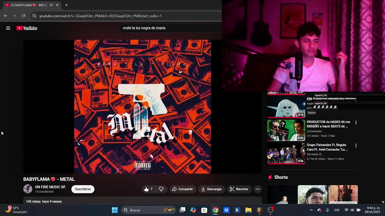385x216 pixels.
Task: Like the video with thumbs up
Action: [149, 189]
